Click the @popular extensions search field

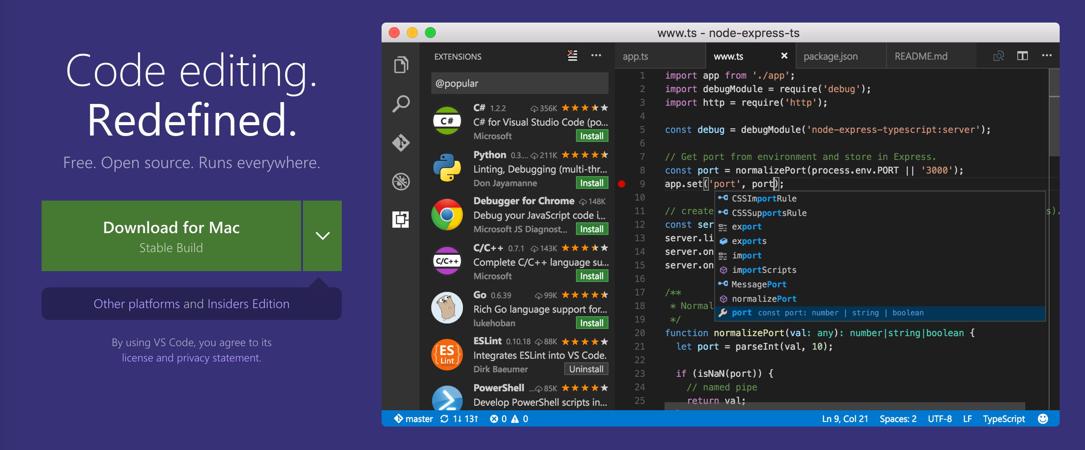[x=519, y=83]
